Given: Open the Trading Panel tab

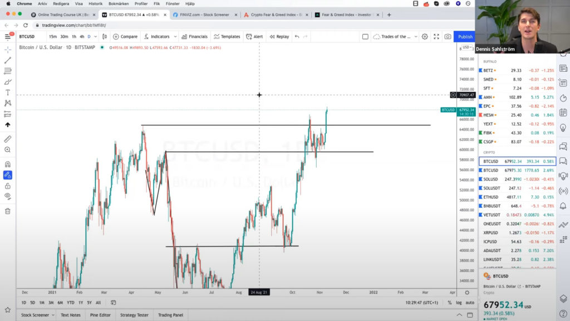Looking at the screenshot, I should coord(170,315).
